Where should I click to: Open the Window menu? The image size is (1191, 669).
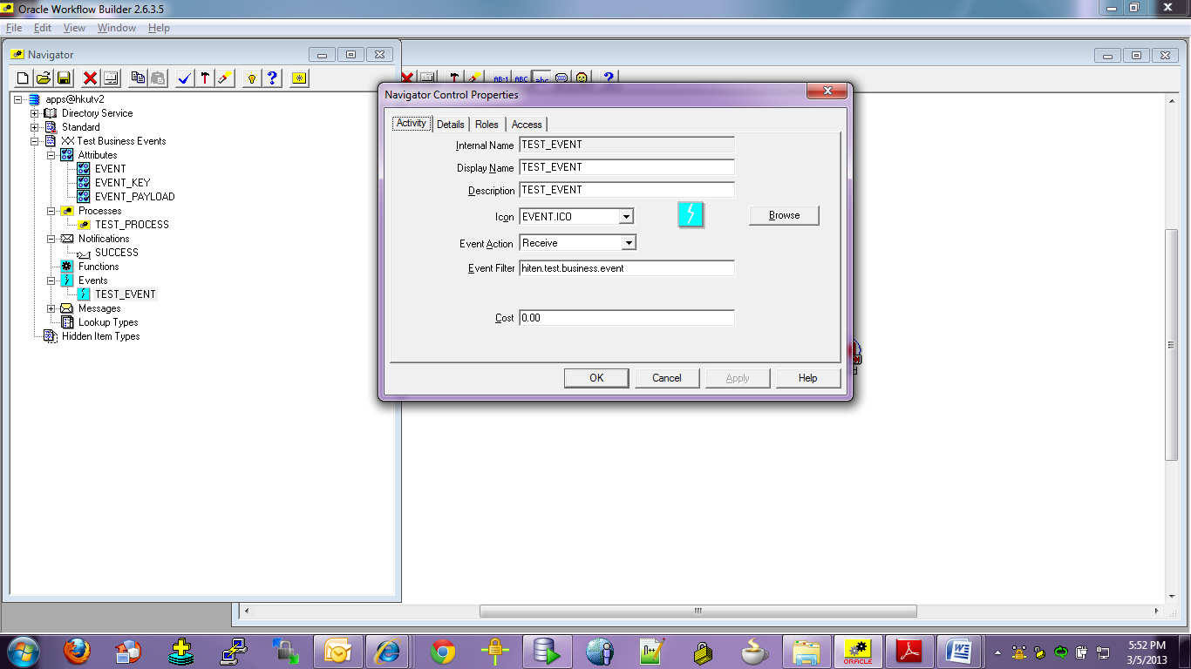coord(117,28)
